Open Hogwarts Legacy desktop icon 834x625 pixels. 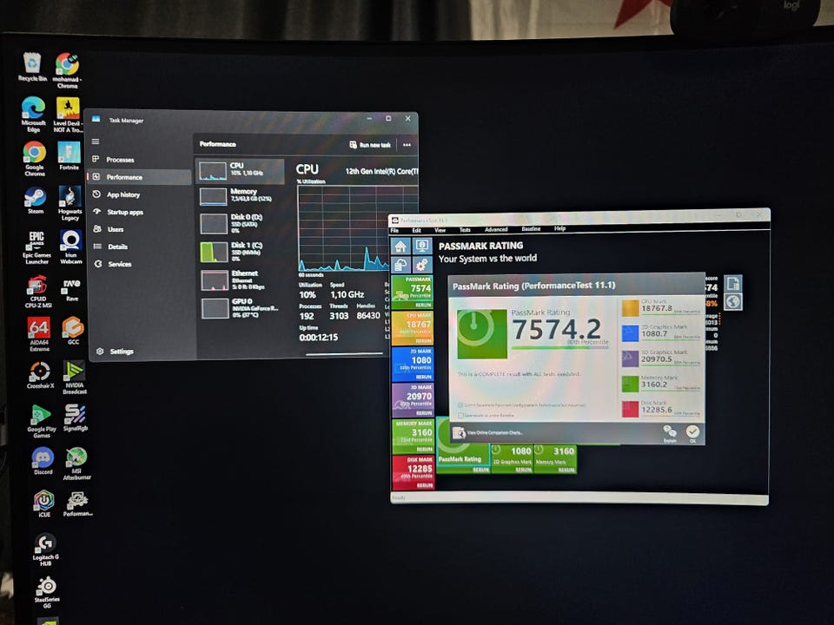pyautogui.click(x=70, y=203)
